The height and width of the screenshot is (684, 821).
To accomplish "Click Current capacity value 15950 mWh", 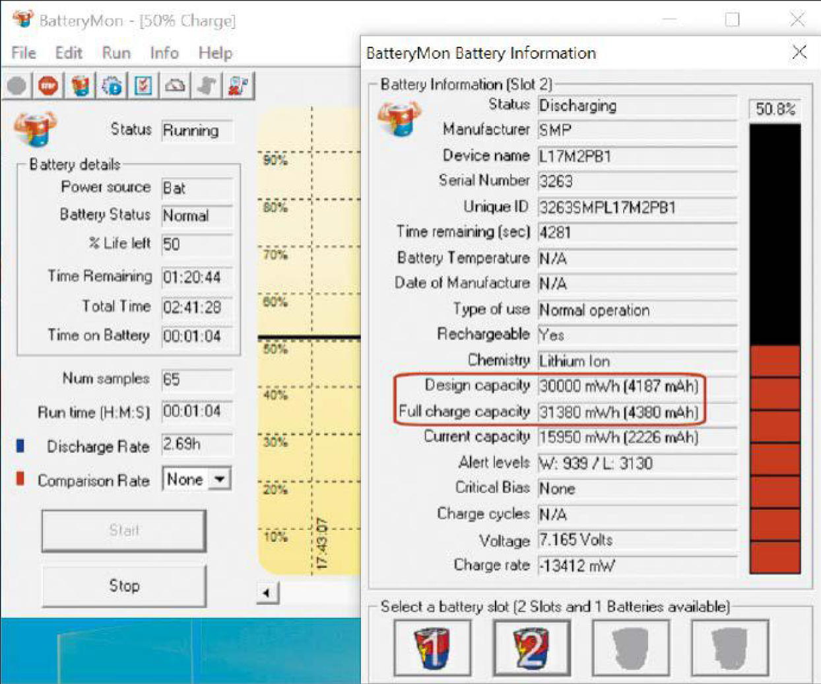I will (x=638, y=437).
